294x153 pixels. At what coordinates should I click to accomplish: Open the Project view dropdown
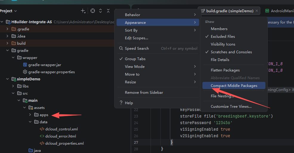pos(8,11)
